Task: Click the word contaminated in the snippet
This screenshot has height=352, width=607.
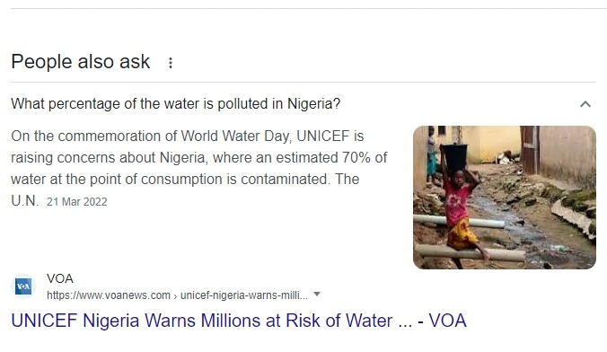Action: [286, 180]
